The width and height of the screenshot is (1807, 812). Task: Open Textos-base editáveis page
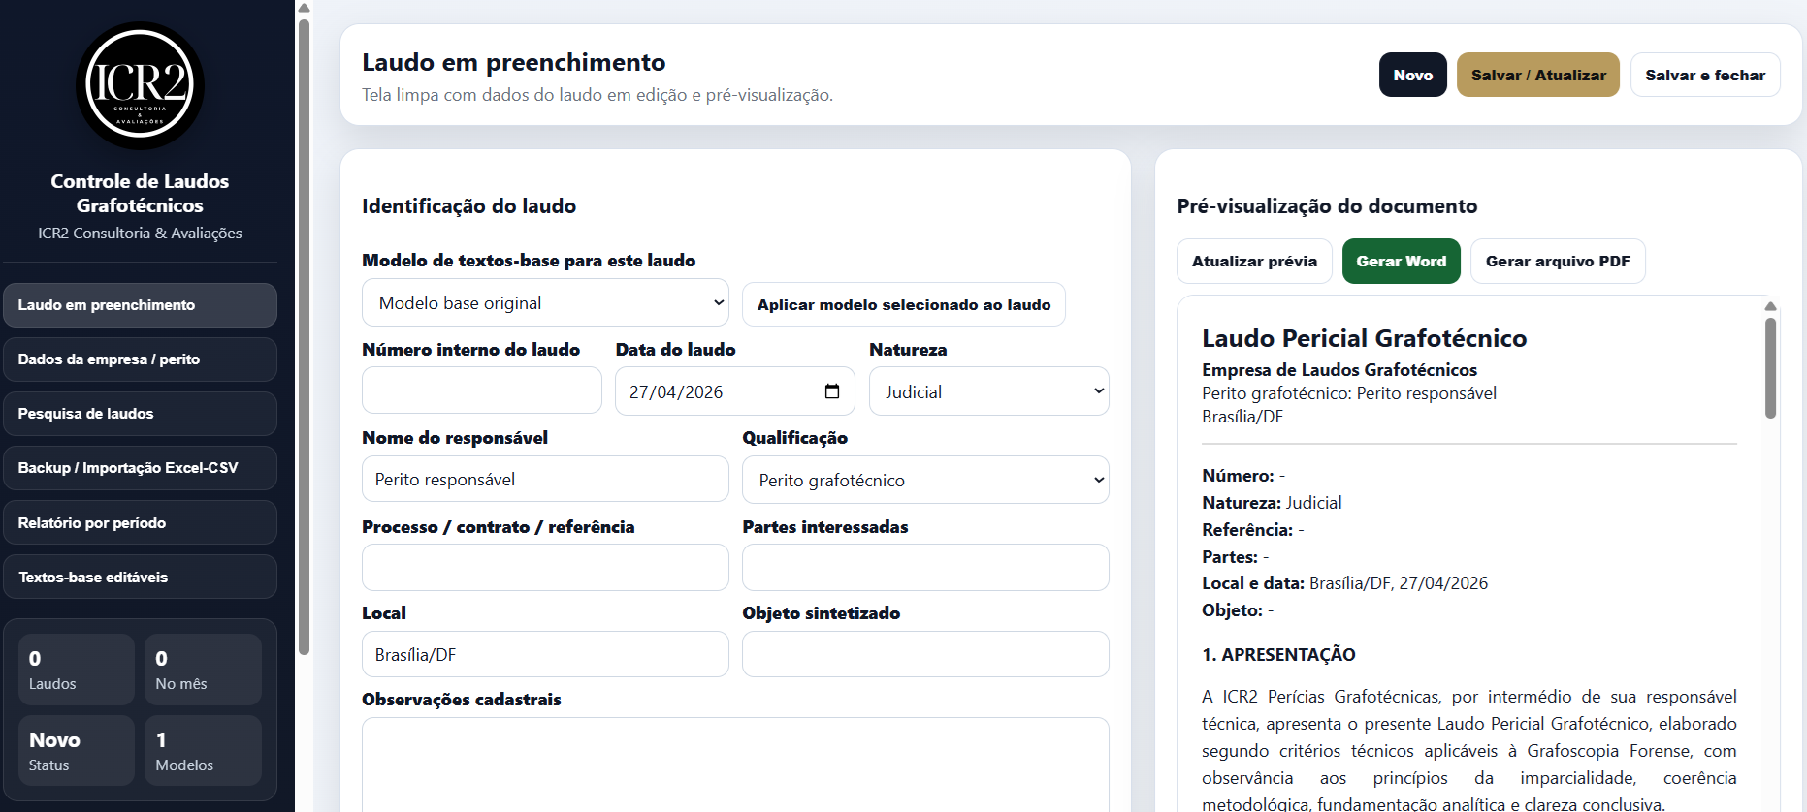pos(140,578)
